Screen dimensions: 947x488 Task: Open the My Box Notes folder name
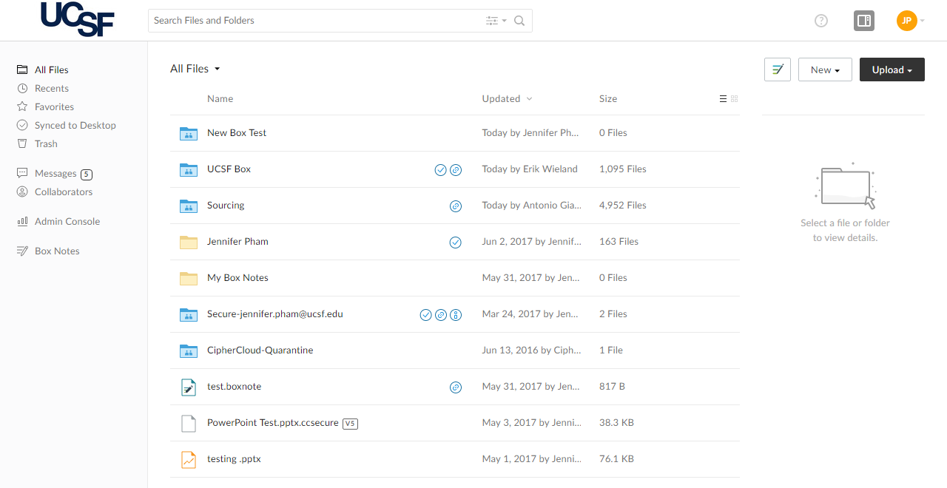237,278
